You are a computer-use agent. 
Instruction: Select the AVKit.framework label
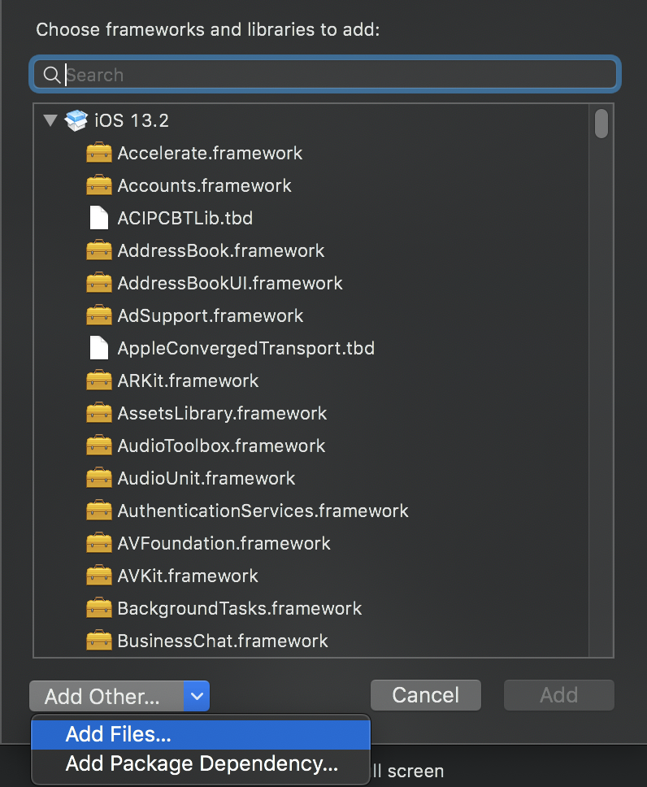(188, 576)
